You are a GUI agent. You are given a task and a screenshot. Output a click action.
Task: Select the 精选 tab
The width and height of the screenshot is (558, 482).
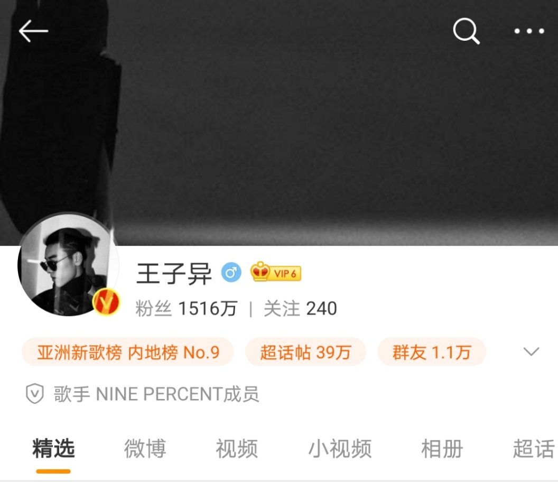[x=53, y=448]
